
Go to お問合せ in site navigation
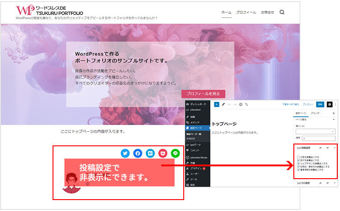click(x=267, y=12)
